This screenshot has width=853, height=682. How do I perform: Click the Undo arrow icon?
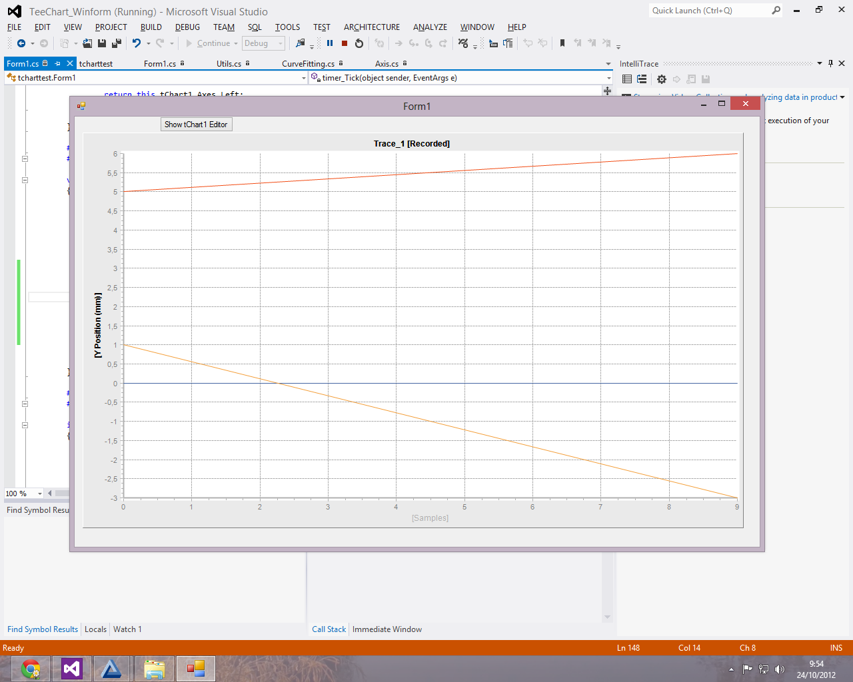137,43
